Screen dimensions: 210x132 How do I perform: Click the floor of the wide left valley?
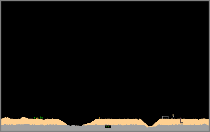click(x=75, y=125)
